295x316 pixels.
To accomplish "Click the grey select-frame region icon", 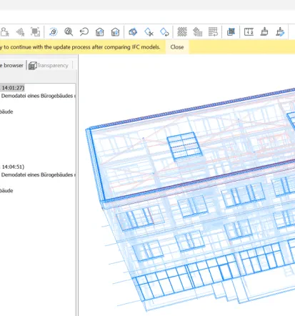I will [x=35, y=31].
